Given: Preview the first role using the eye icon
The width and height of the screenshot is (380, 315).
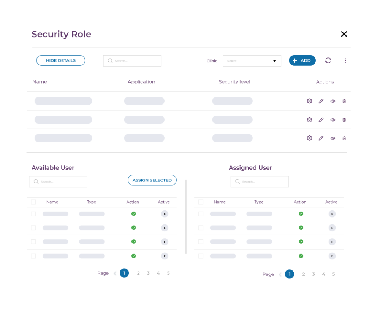Looking at the screenshot, I should (x=333, y=101).
